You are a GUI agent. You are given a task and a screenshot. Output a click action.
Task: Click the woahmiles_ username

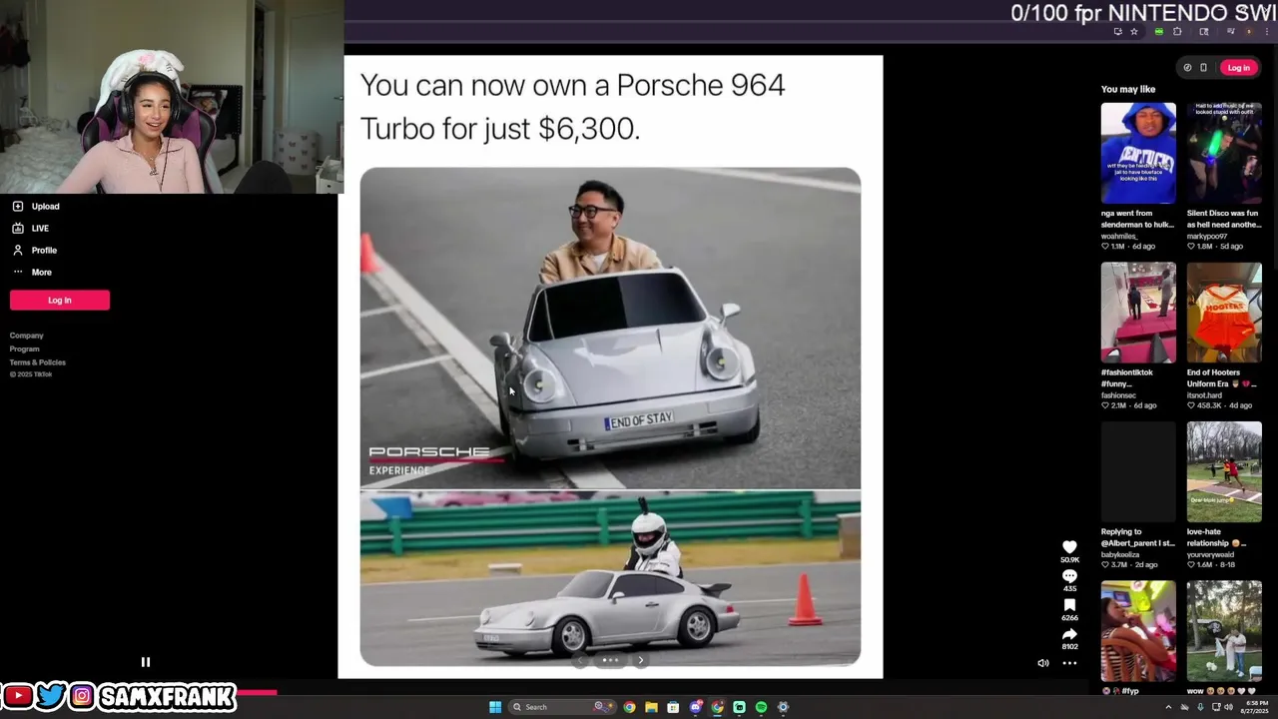[x=1118, y=236]
